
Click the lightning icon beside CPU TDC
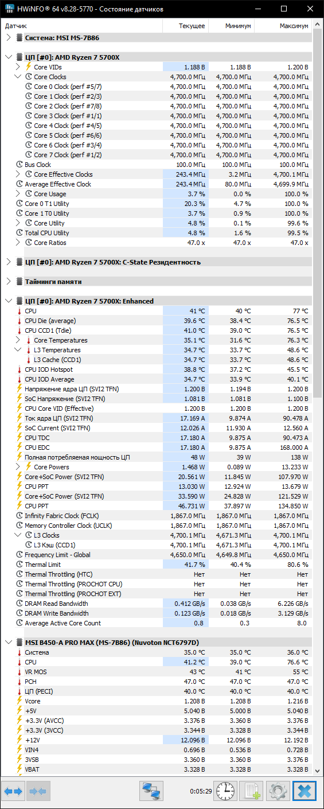[x=19, y=438]
